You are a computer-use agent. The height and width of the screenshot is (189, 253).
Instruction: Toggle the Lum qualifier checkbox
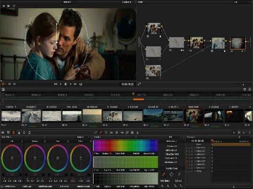tap(95, 186)
